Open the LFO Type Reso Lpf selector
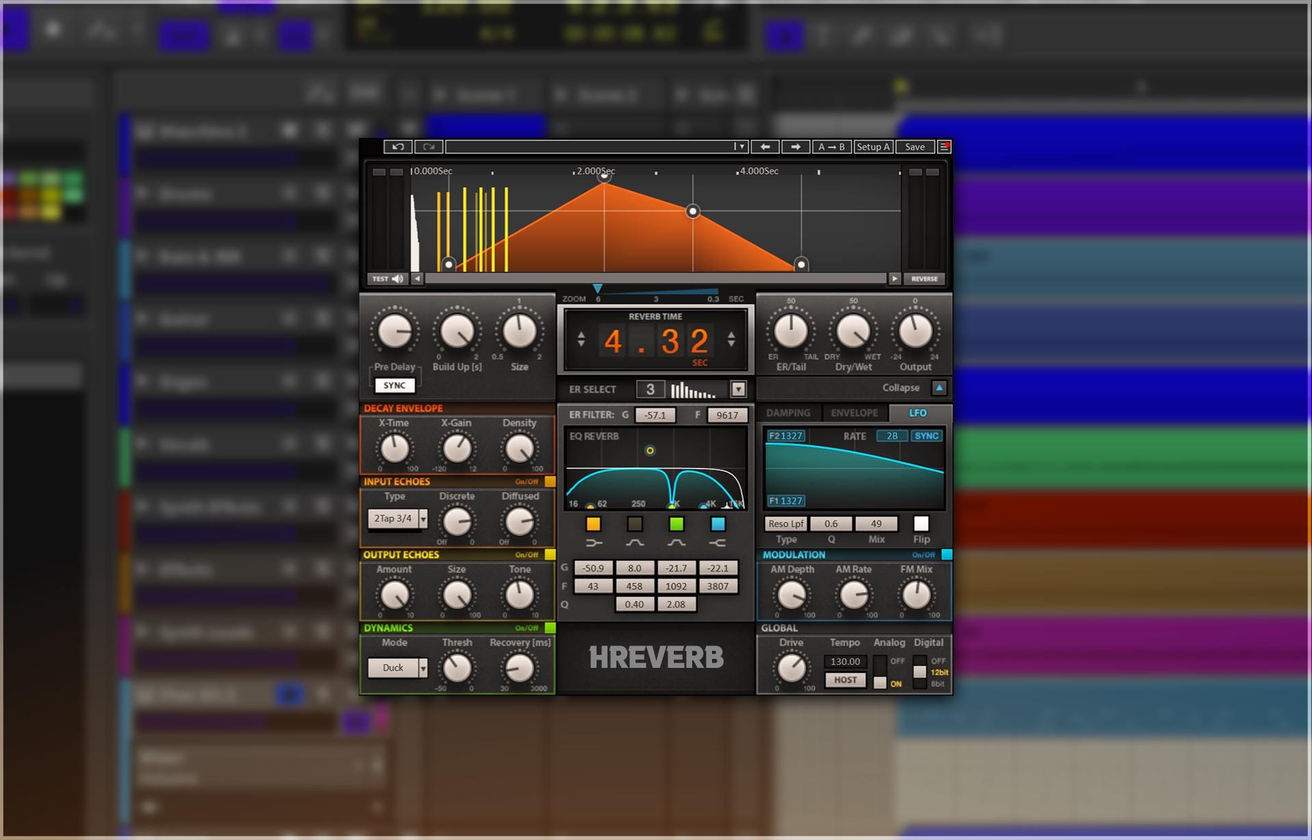The height and width of the screenshot is (840, 1312). [x=786, y=524]
